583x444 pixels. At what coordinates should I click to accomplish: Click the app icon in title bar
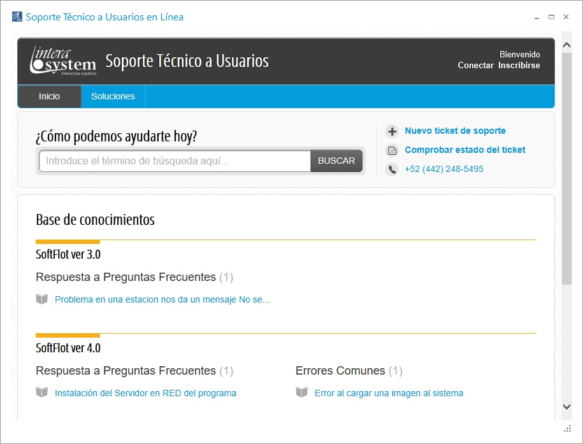pos(17,17)
